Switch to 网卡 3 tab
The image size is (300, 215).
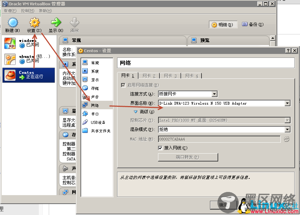click(170, 76)
